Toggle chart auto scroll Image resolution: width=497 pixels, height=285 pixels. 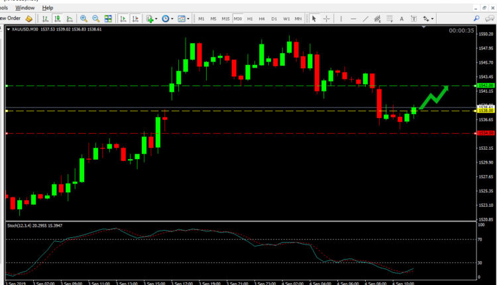[123, 19]
